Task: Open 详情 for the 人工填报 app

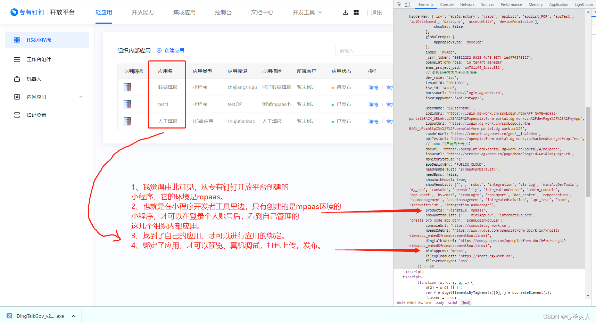Action: point(373,122)
